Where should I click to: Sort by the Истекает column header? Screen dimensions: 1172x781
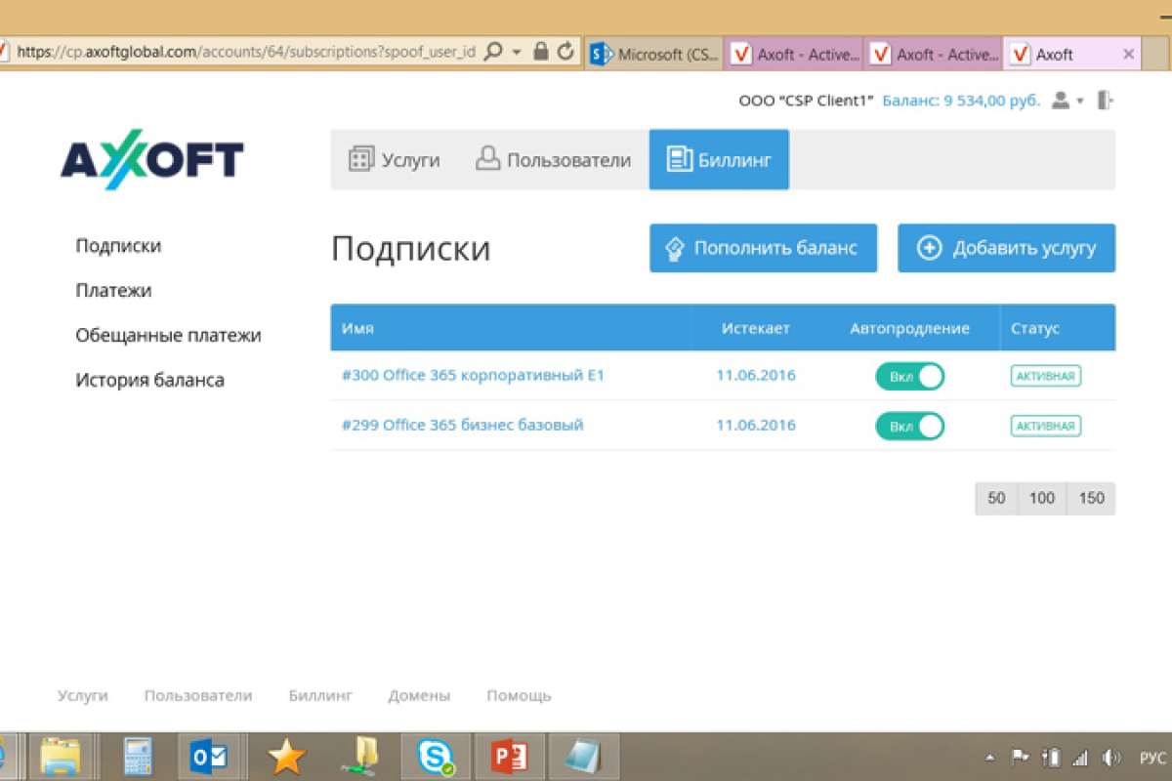click(x=756, y=329)
